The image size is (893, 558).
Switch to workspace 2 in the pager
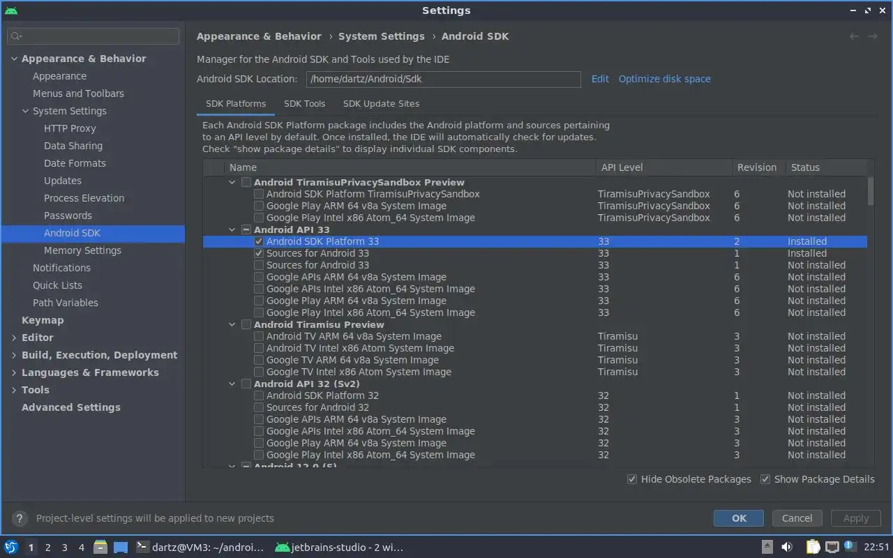[47, 548]
